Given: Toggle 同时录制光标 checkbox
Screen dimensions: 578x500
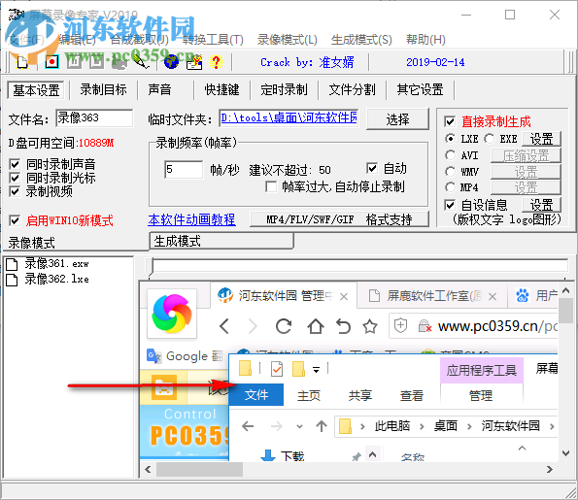Looking at the screenshot, I should point(15,178).
